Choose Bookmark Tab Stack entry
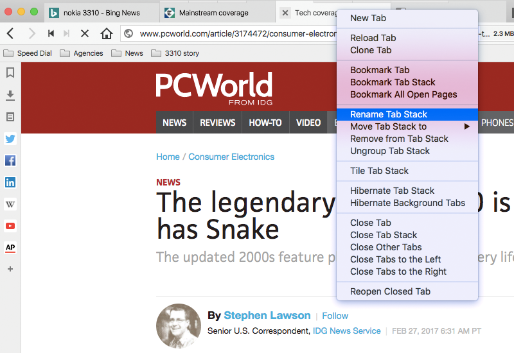Image resolution: width=514 pixels, height=353 pixels. point(407,82)
